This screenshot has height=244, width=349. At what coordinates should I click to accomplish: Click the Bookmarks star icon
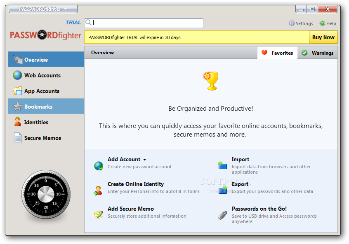(18, 106)
